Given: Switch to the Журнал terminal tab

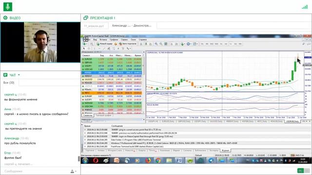Looking at the screenshot, I should 225,150.
